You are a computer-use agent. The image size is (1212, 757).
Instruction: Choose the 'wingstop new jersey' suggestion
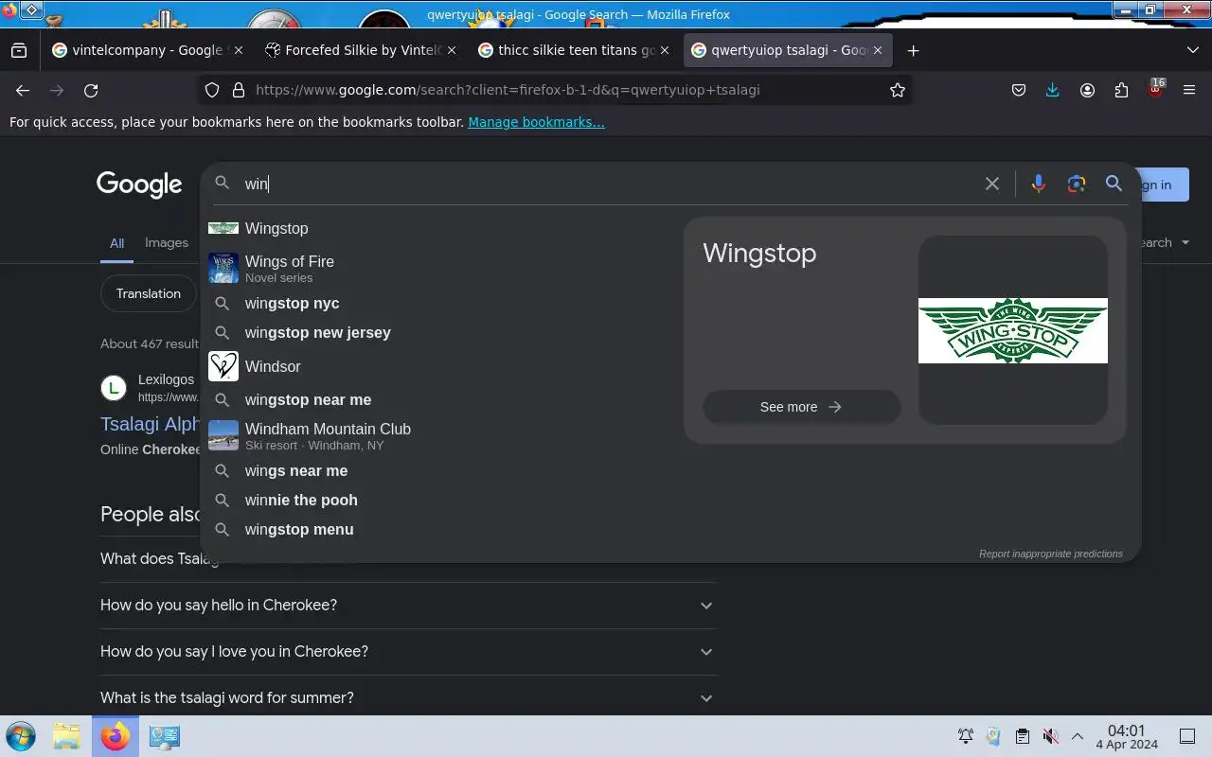pyautogui.click(x=440, y=333)
